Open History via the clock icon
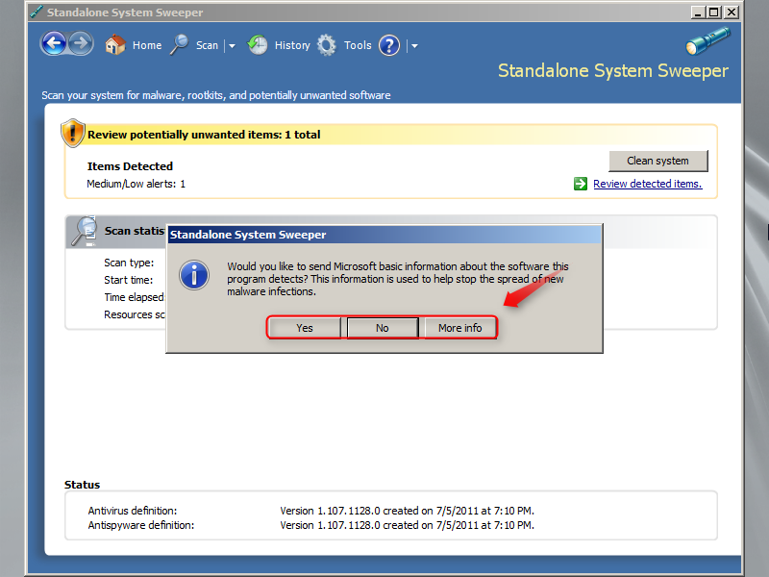The height and width of the screenshot is (577, 769). (258, 44)
